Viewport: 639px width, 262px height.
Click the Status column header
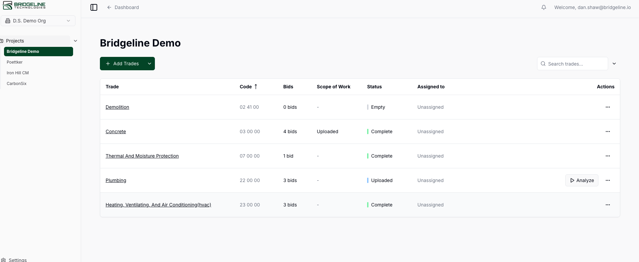coord(374,87)
